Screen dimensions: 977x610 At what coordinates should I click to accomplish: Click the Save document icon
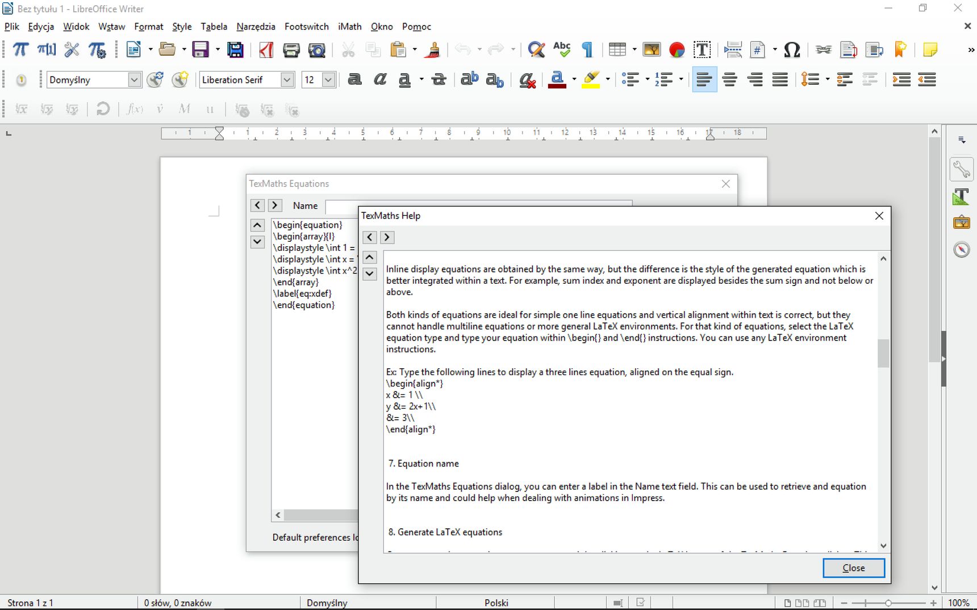click(x=201, y=50)
